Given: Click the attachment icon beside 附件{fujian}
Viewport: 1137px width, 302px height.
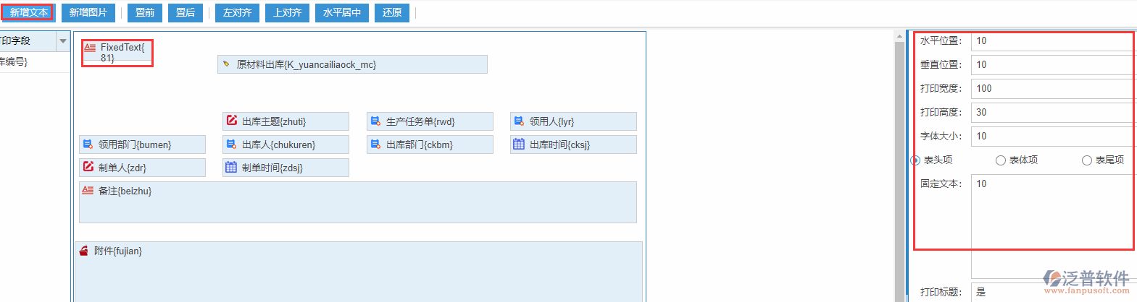Looking at the screenshot, I should pyautogui.click(x=84, y=251).
